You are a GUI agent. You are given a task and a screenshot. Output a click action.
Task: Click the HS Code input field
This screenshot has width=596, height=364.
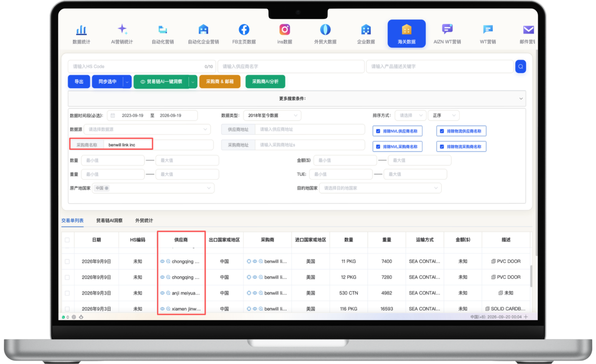click(142, 67)
